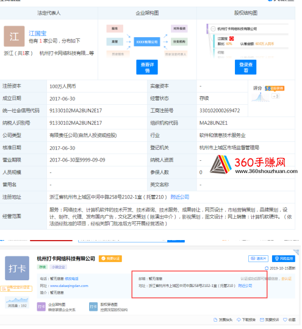Click the 股权结构图 column header
302x329 pixels.
pos(246,13)
